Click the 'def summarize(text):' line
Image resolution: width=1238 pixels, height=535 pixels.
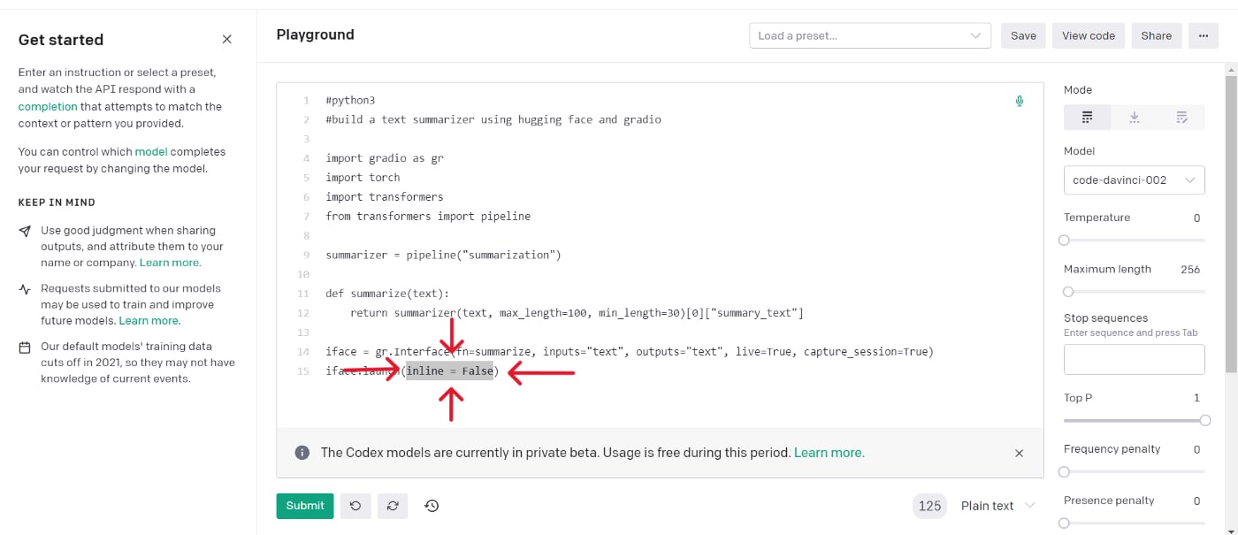pos(387,294)
